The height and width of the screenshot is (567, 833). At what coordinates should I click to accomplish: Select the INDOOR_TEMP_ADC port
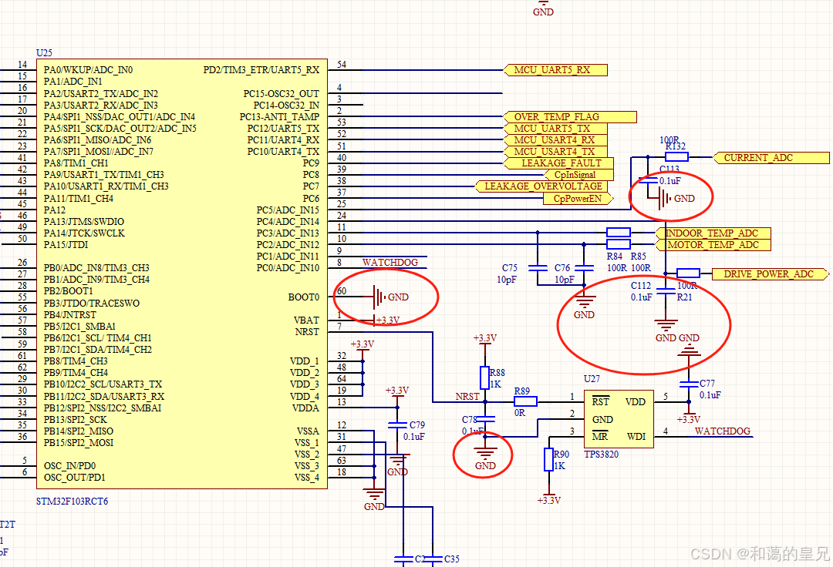pyautogui.click(x=713, y=233)
